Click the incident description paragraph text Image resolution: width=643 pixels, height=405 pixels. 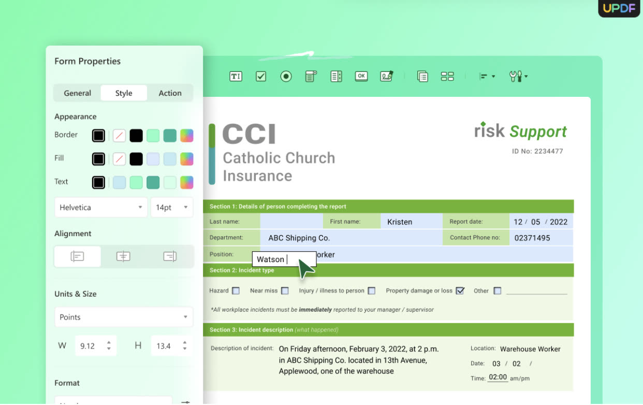[358, 360]
